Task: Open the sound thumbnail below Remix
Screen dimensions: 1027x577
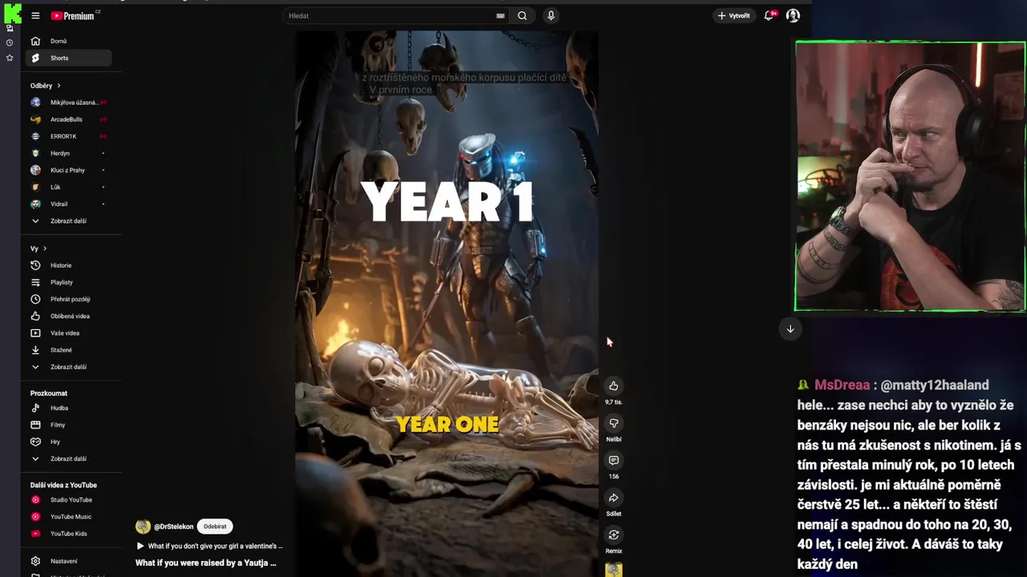Action: pos(614,570)
